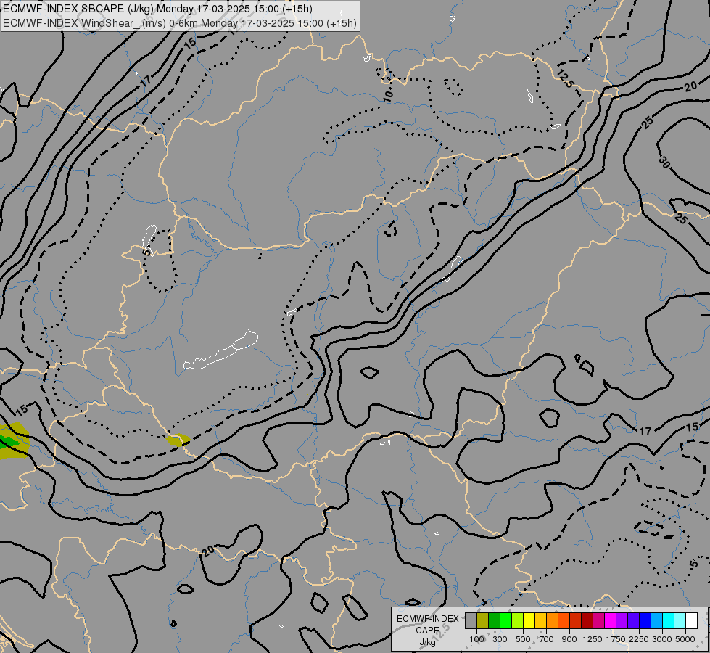Image resolution: width=710 pixels, height=653 pixels.
Task: Click the 30 wind shear contour label
Action: coord(664,162)
